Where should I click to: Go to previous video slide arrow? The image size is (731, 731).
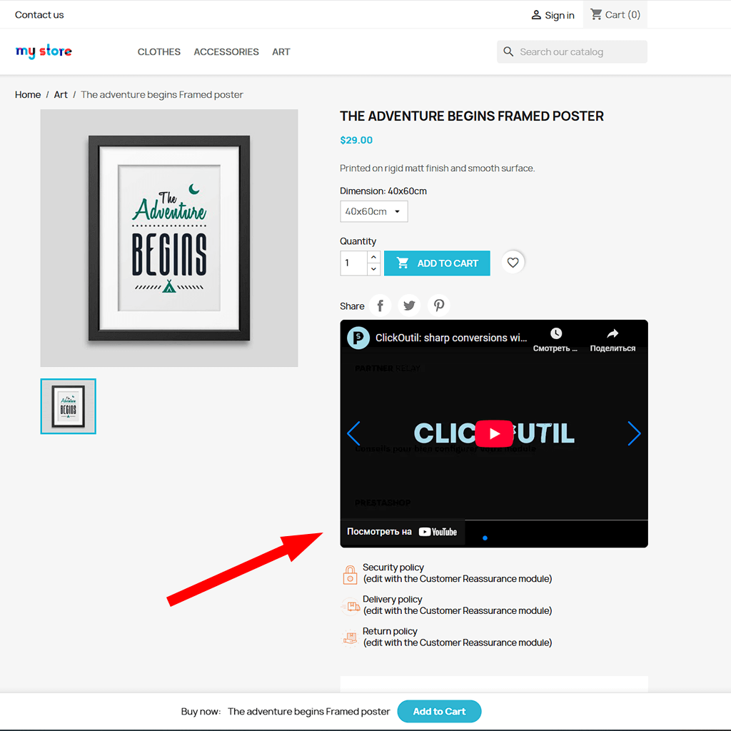tap(354, 433)
